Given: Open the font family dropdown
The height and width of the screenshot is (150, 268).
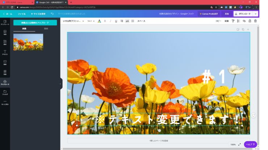Looking at the screenshot, I should (x=73, y=21).
